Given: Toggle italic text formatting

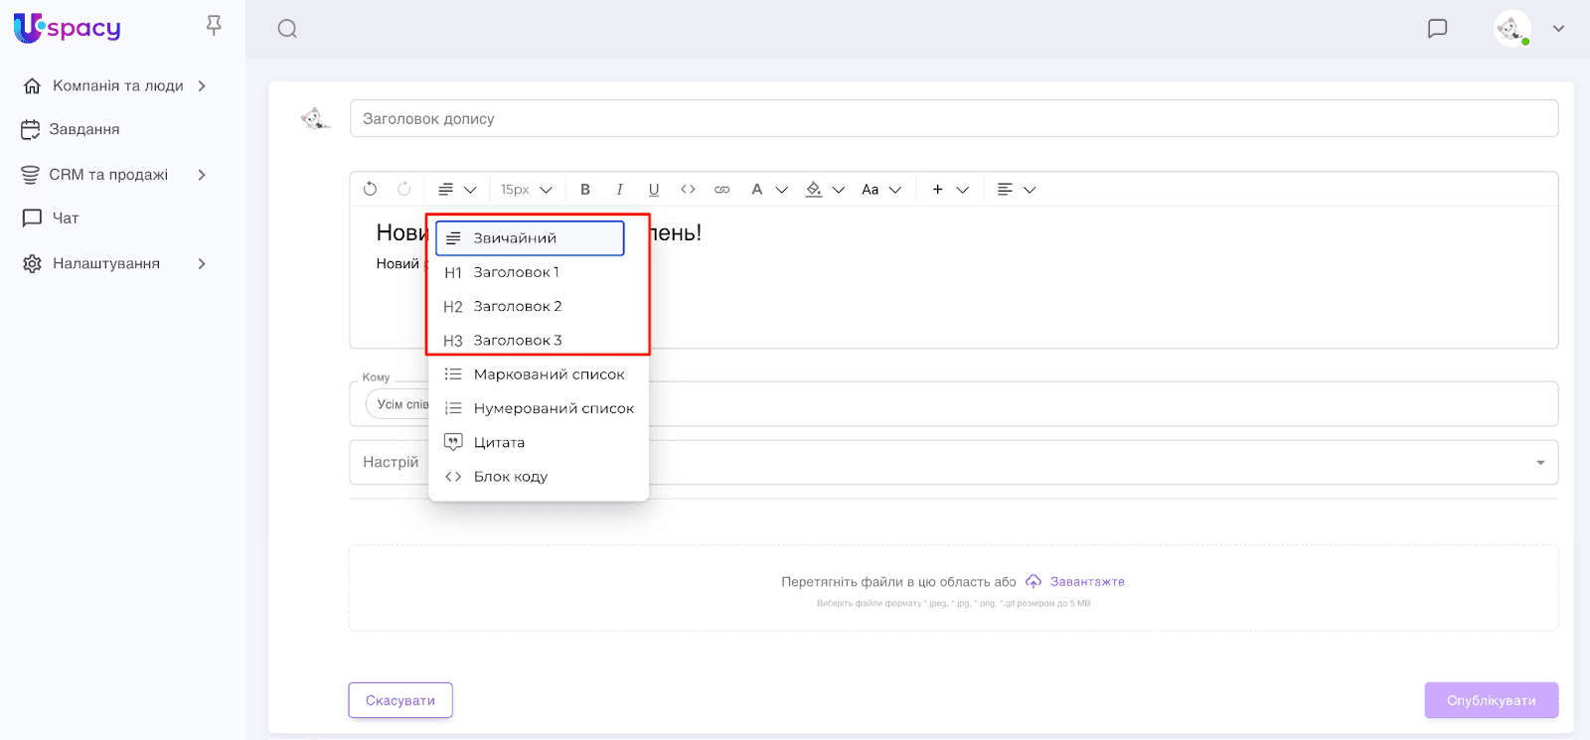Looking at the screenshot, I should [x=619, y=190].
